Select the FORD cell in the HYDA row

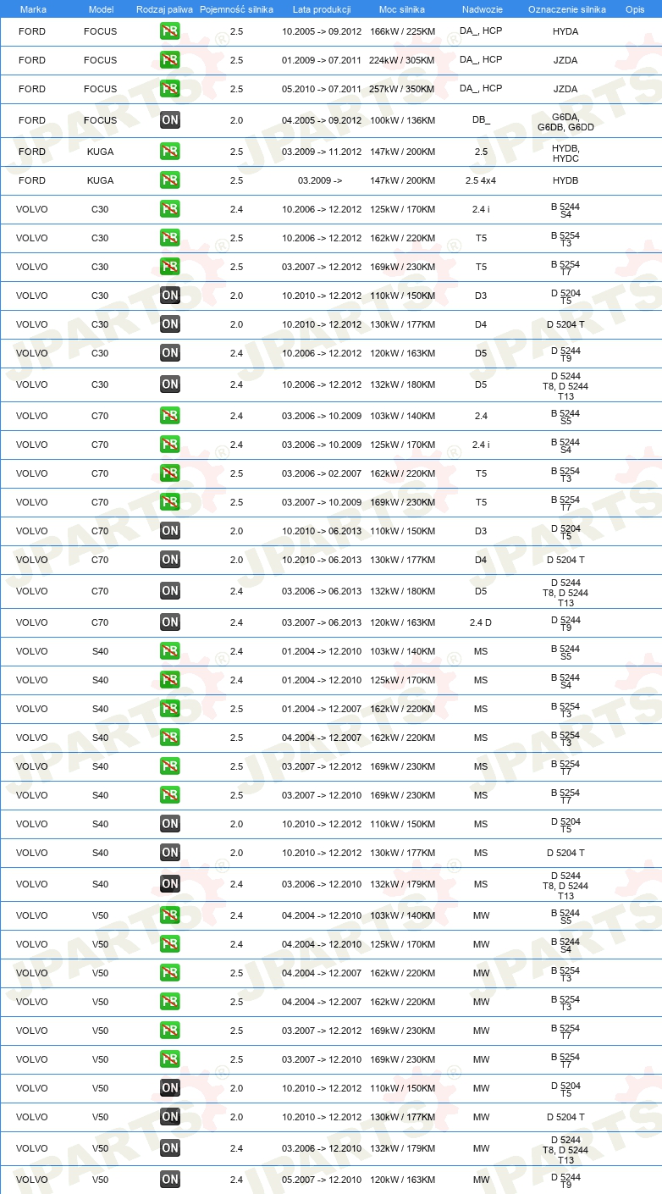tap(32, 31)
